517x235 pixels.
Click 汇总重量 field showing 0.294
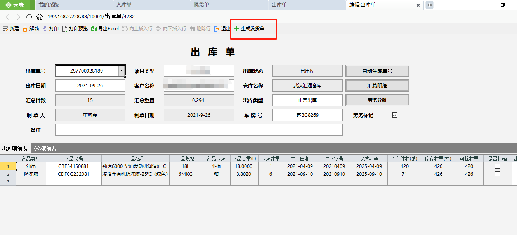199,100
